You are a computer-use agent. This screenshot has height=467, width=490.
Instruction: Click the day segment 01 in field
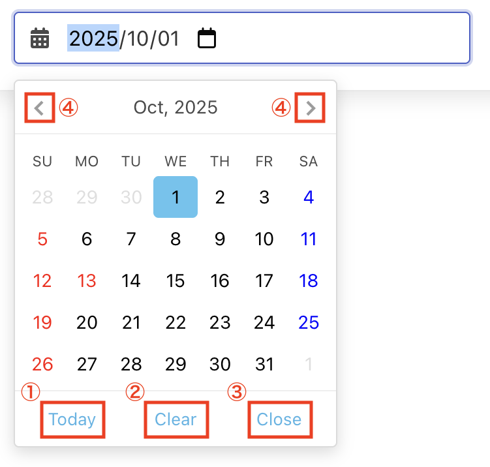(167, 38)
